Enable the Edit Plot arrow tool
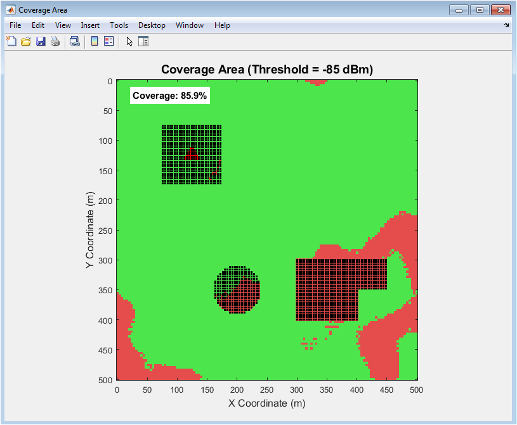The height and width of the screenshot is (425, 517). (x=129, y=42)
